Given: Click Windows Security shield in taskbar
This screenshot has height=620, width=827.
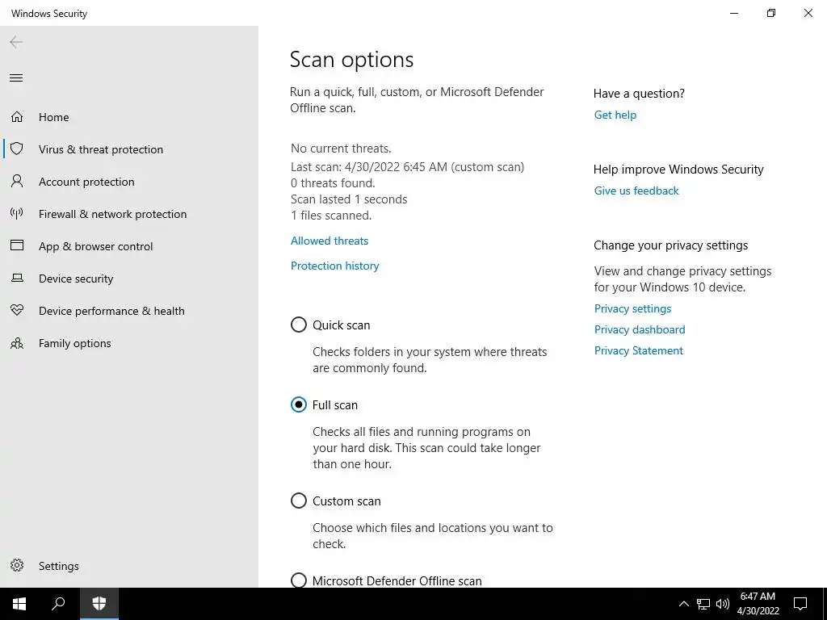Looking at the screenshot, I should 99,604.
